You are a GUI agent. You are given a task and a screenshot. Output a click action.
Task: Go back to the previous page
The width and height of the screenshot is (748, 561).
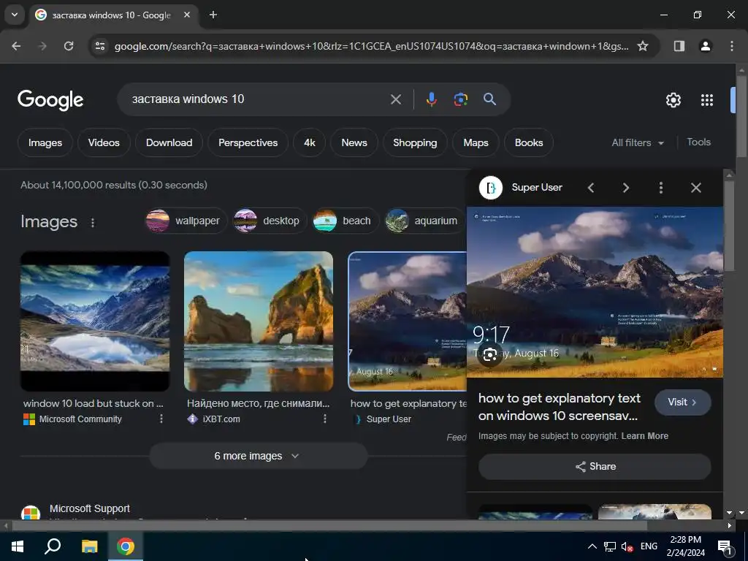point(16,46)
